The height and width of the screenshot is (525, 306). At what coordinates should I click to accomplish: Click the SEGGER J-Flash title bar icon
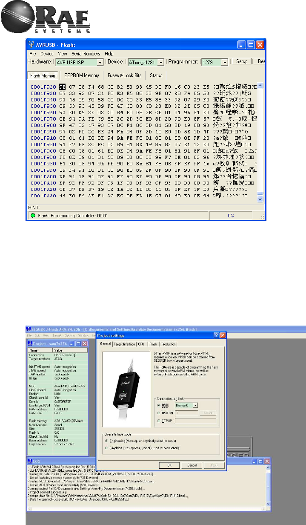coord(28,328)
